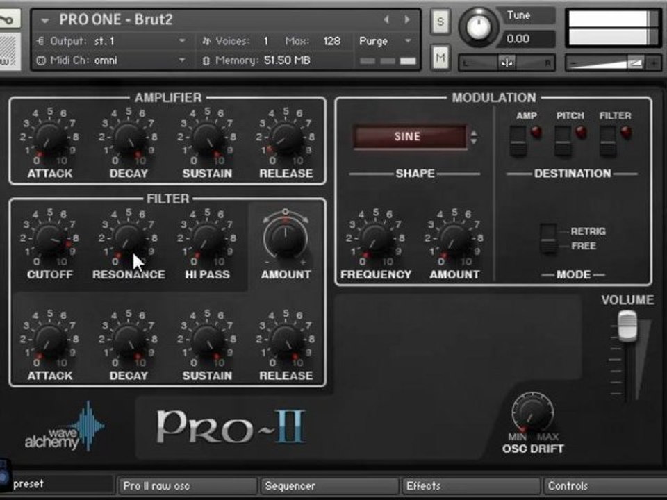Switch to Effects tab
Image resolution: width=667 pixels, height=500 pixels.
pos(470,485)
